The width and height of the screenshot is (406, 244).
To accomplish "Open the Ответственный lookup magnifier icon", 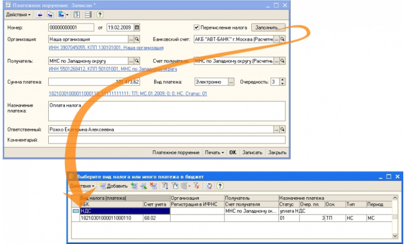I will pos(283,130).
